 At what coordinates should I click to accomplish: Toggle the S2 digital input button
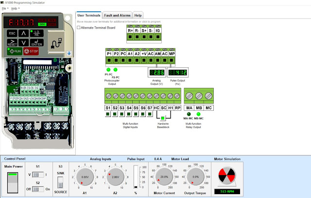pyautogui.click(x=115, y=114)
